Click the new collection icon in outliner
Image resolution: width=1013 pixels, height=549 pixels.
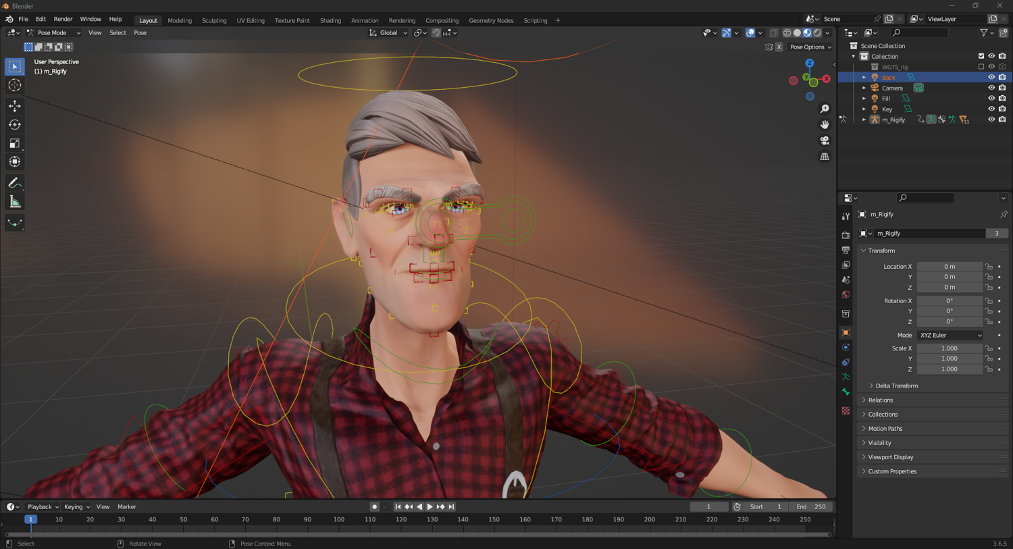coord(1003,32)
